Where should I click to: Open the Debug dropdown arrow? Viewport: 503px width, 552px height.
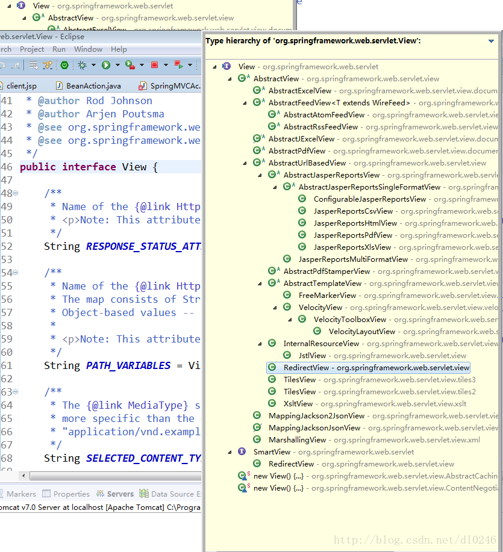pyautogui.click(x=93, y=65)
